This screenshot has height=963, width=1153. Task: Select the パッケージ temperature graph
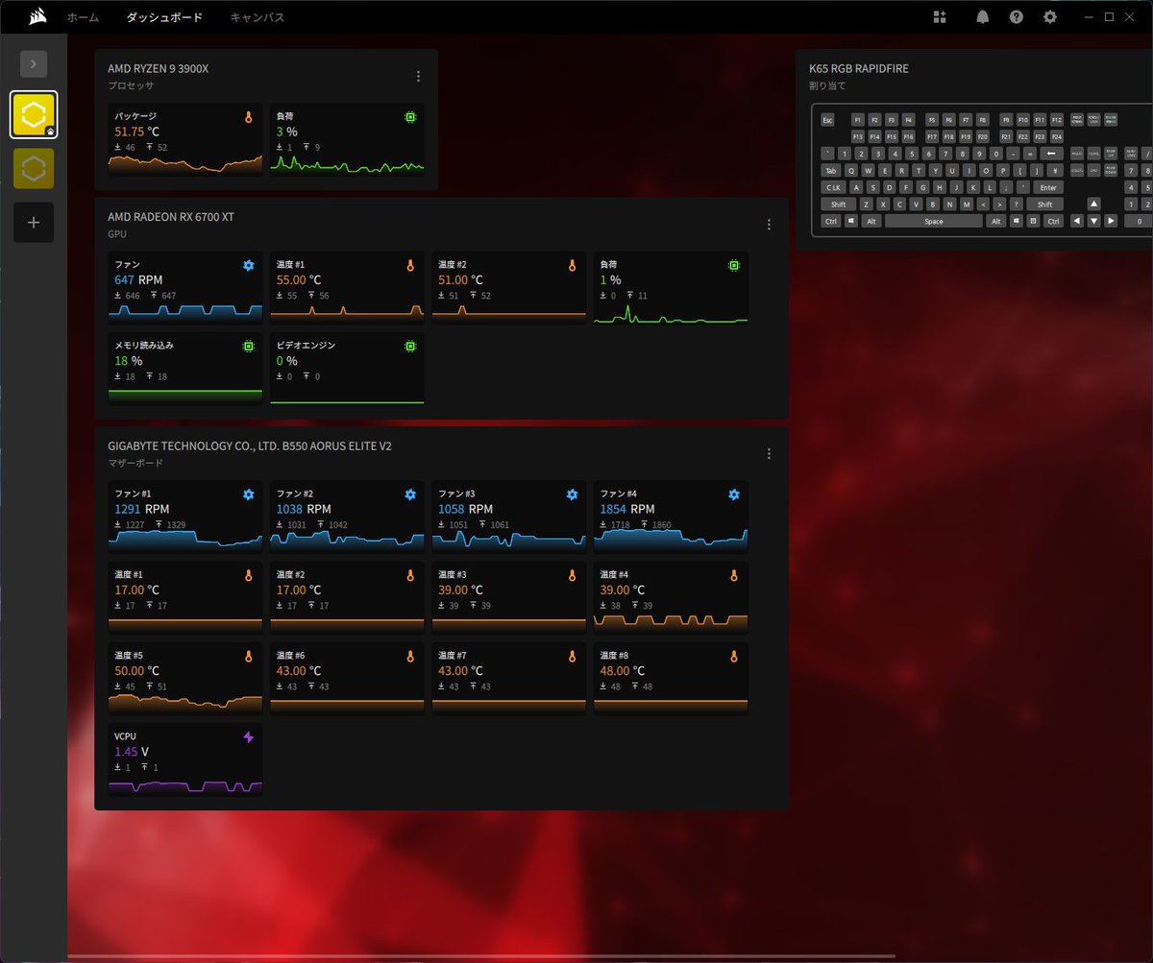point(185,164)
